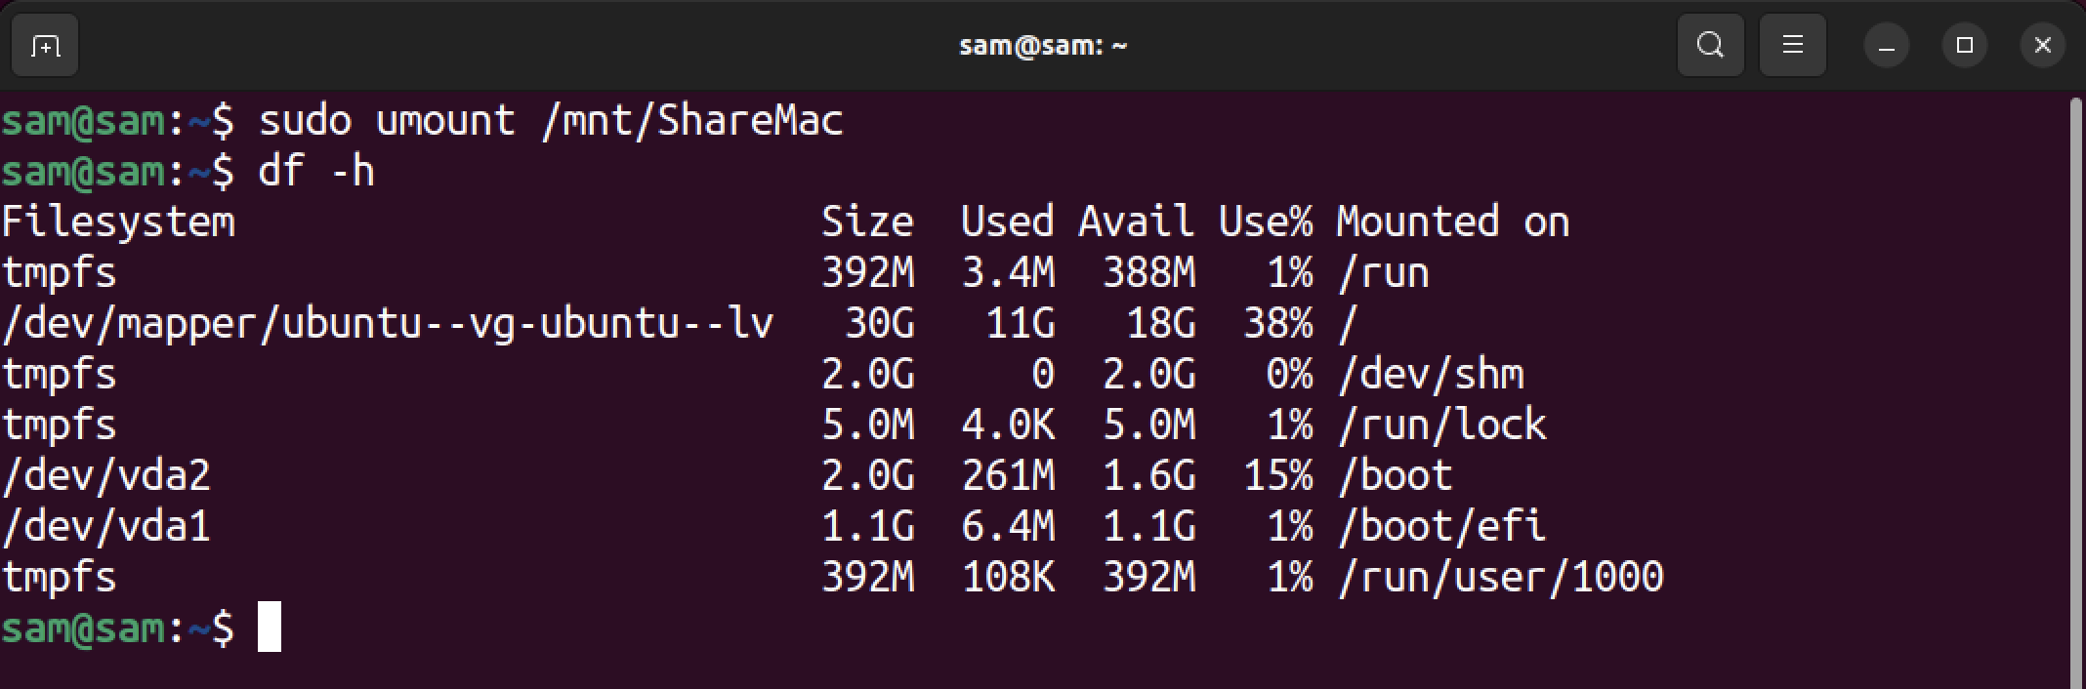
Task: Open a new terminal tab
Action: pos(45,45)
